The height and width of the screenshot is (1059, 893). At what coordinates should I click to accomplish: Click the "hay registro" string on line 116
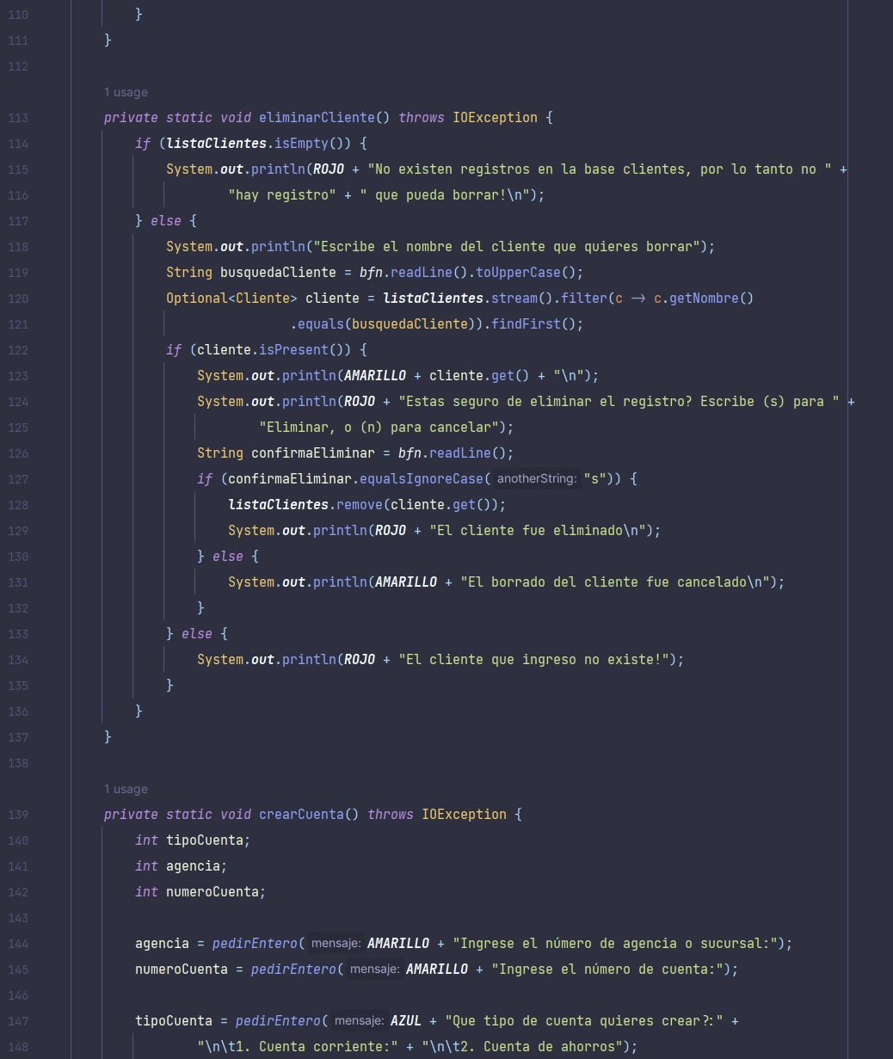tap(281, 195)
